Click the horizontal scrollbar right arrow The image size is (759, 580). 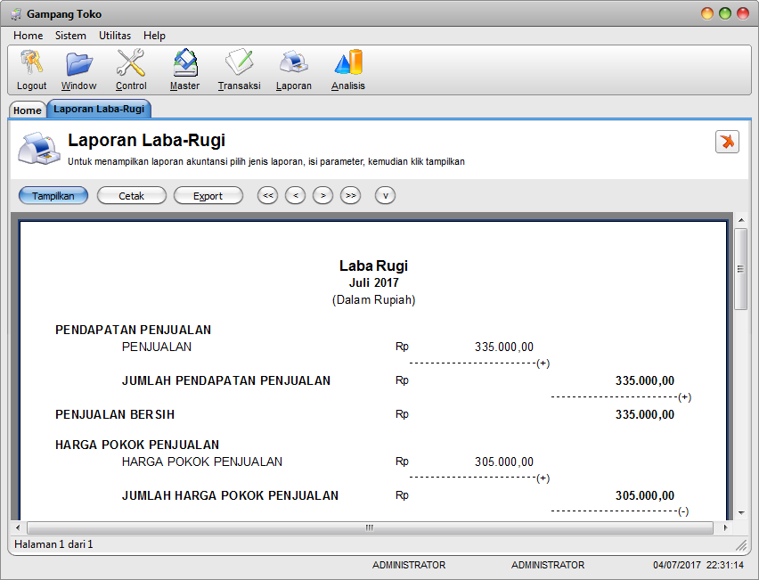click(726, 527)
